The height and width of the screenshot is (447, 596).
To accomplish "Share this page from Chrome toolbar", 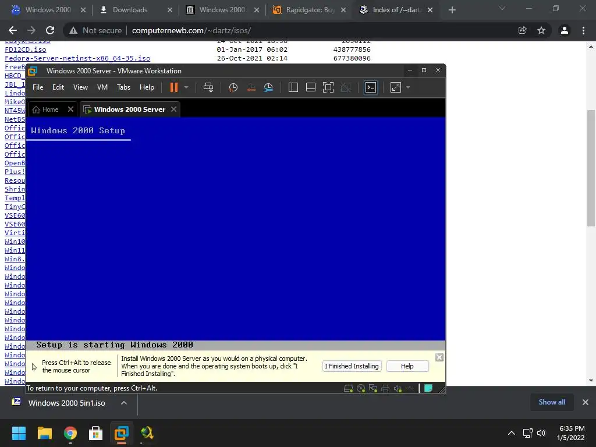I will (523, 30).
